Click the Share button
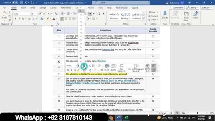Image resolution: width=215 pixels, height=121 pixels. pyautogui.click(x=207, y=8)
